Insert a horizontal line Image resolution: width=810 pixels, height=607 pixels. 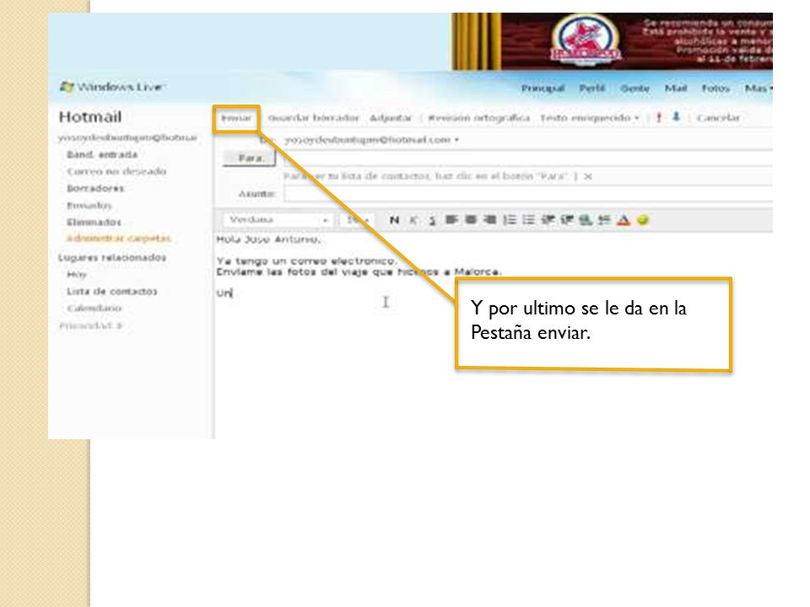coord(604,220)
